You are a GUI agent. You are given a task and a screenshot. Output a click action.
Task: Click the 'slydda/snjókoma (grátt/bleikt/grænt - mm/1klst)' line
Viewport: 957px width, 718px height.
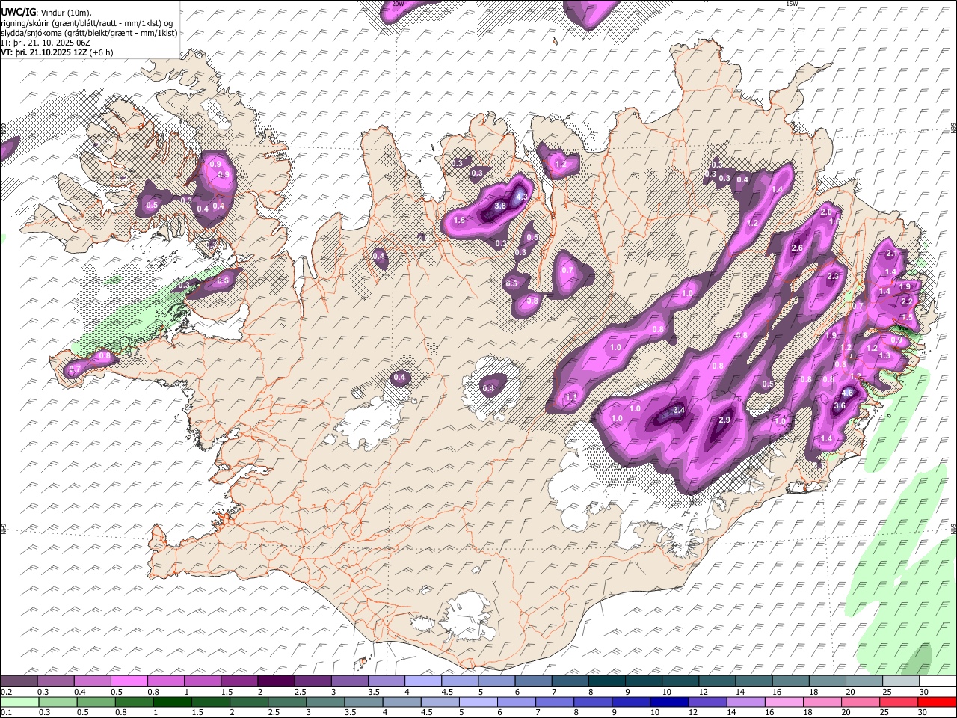click(x=89, y=33)
